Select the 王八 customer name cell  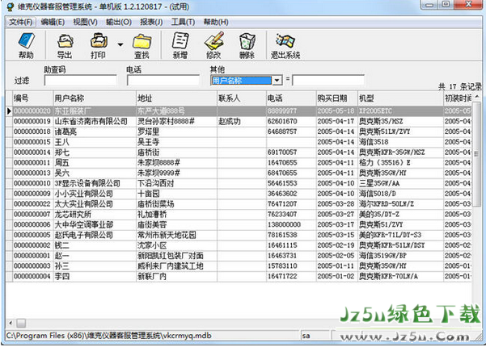click(x=95, y=142)
